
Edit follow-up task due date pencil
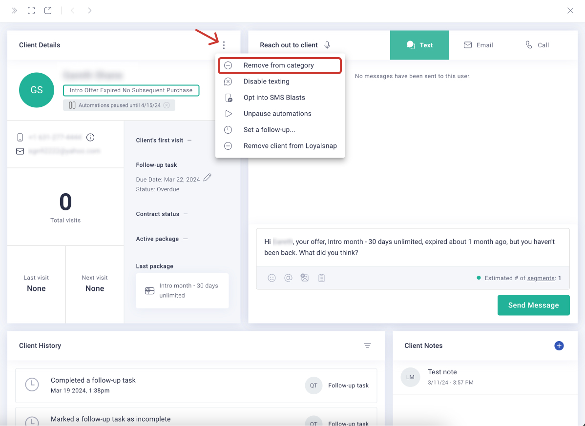208,178
